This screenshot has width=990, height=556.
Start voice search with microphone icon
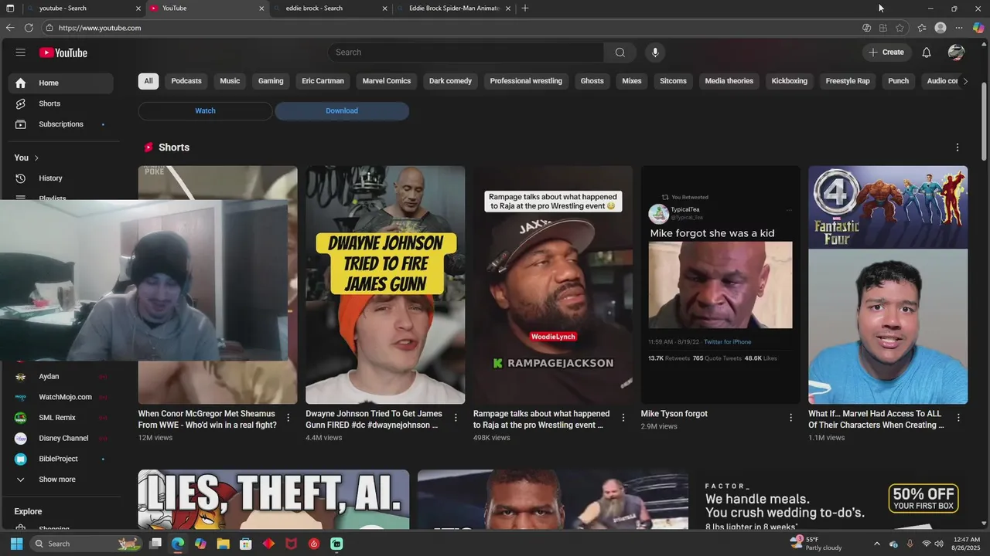click(655, 53)
